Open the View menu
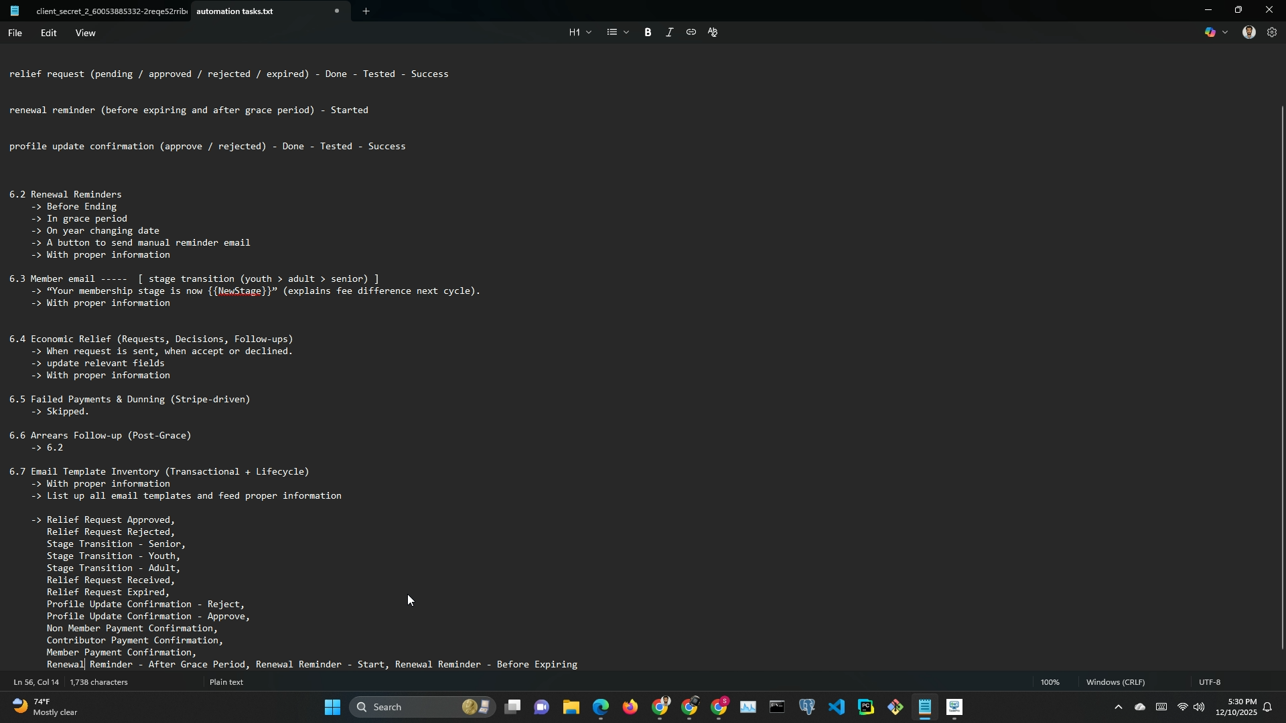Screen dimensions: 1286x723 pos(85,33)
